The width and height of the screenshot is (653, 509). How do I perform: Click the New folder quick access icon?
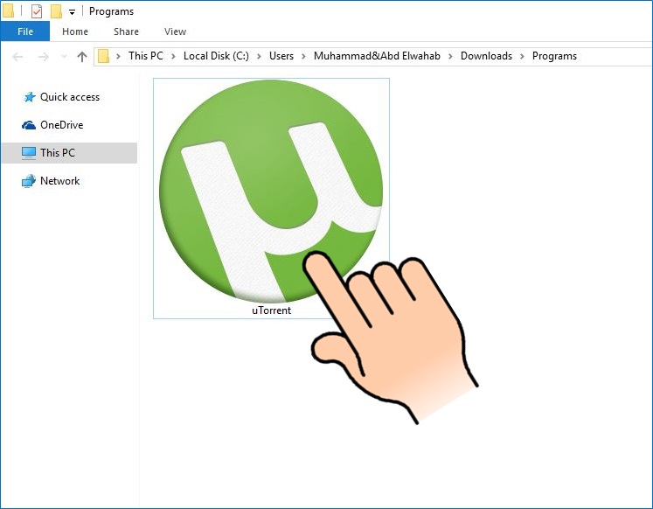(x=56, y=11)
